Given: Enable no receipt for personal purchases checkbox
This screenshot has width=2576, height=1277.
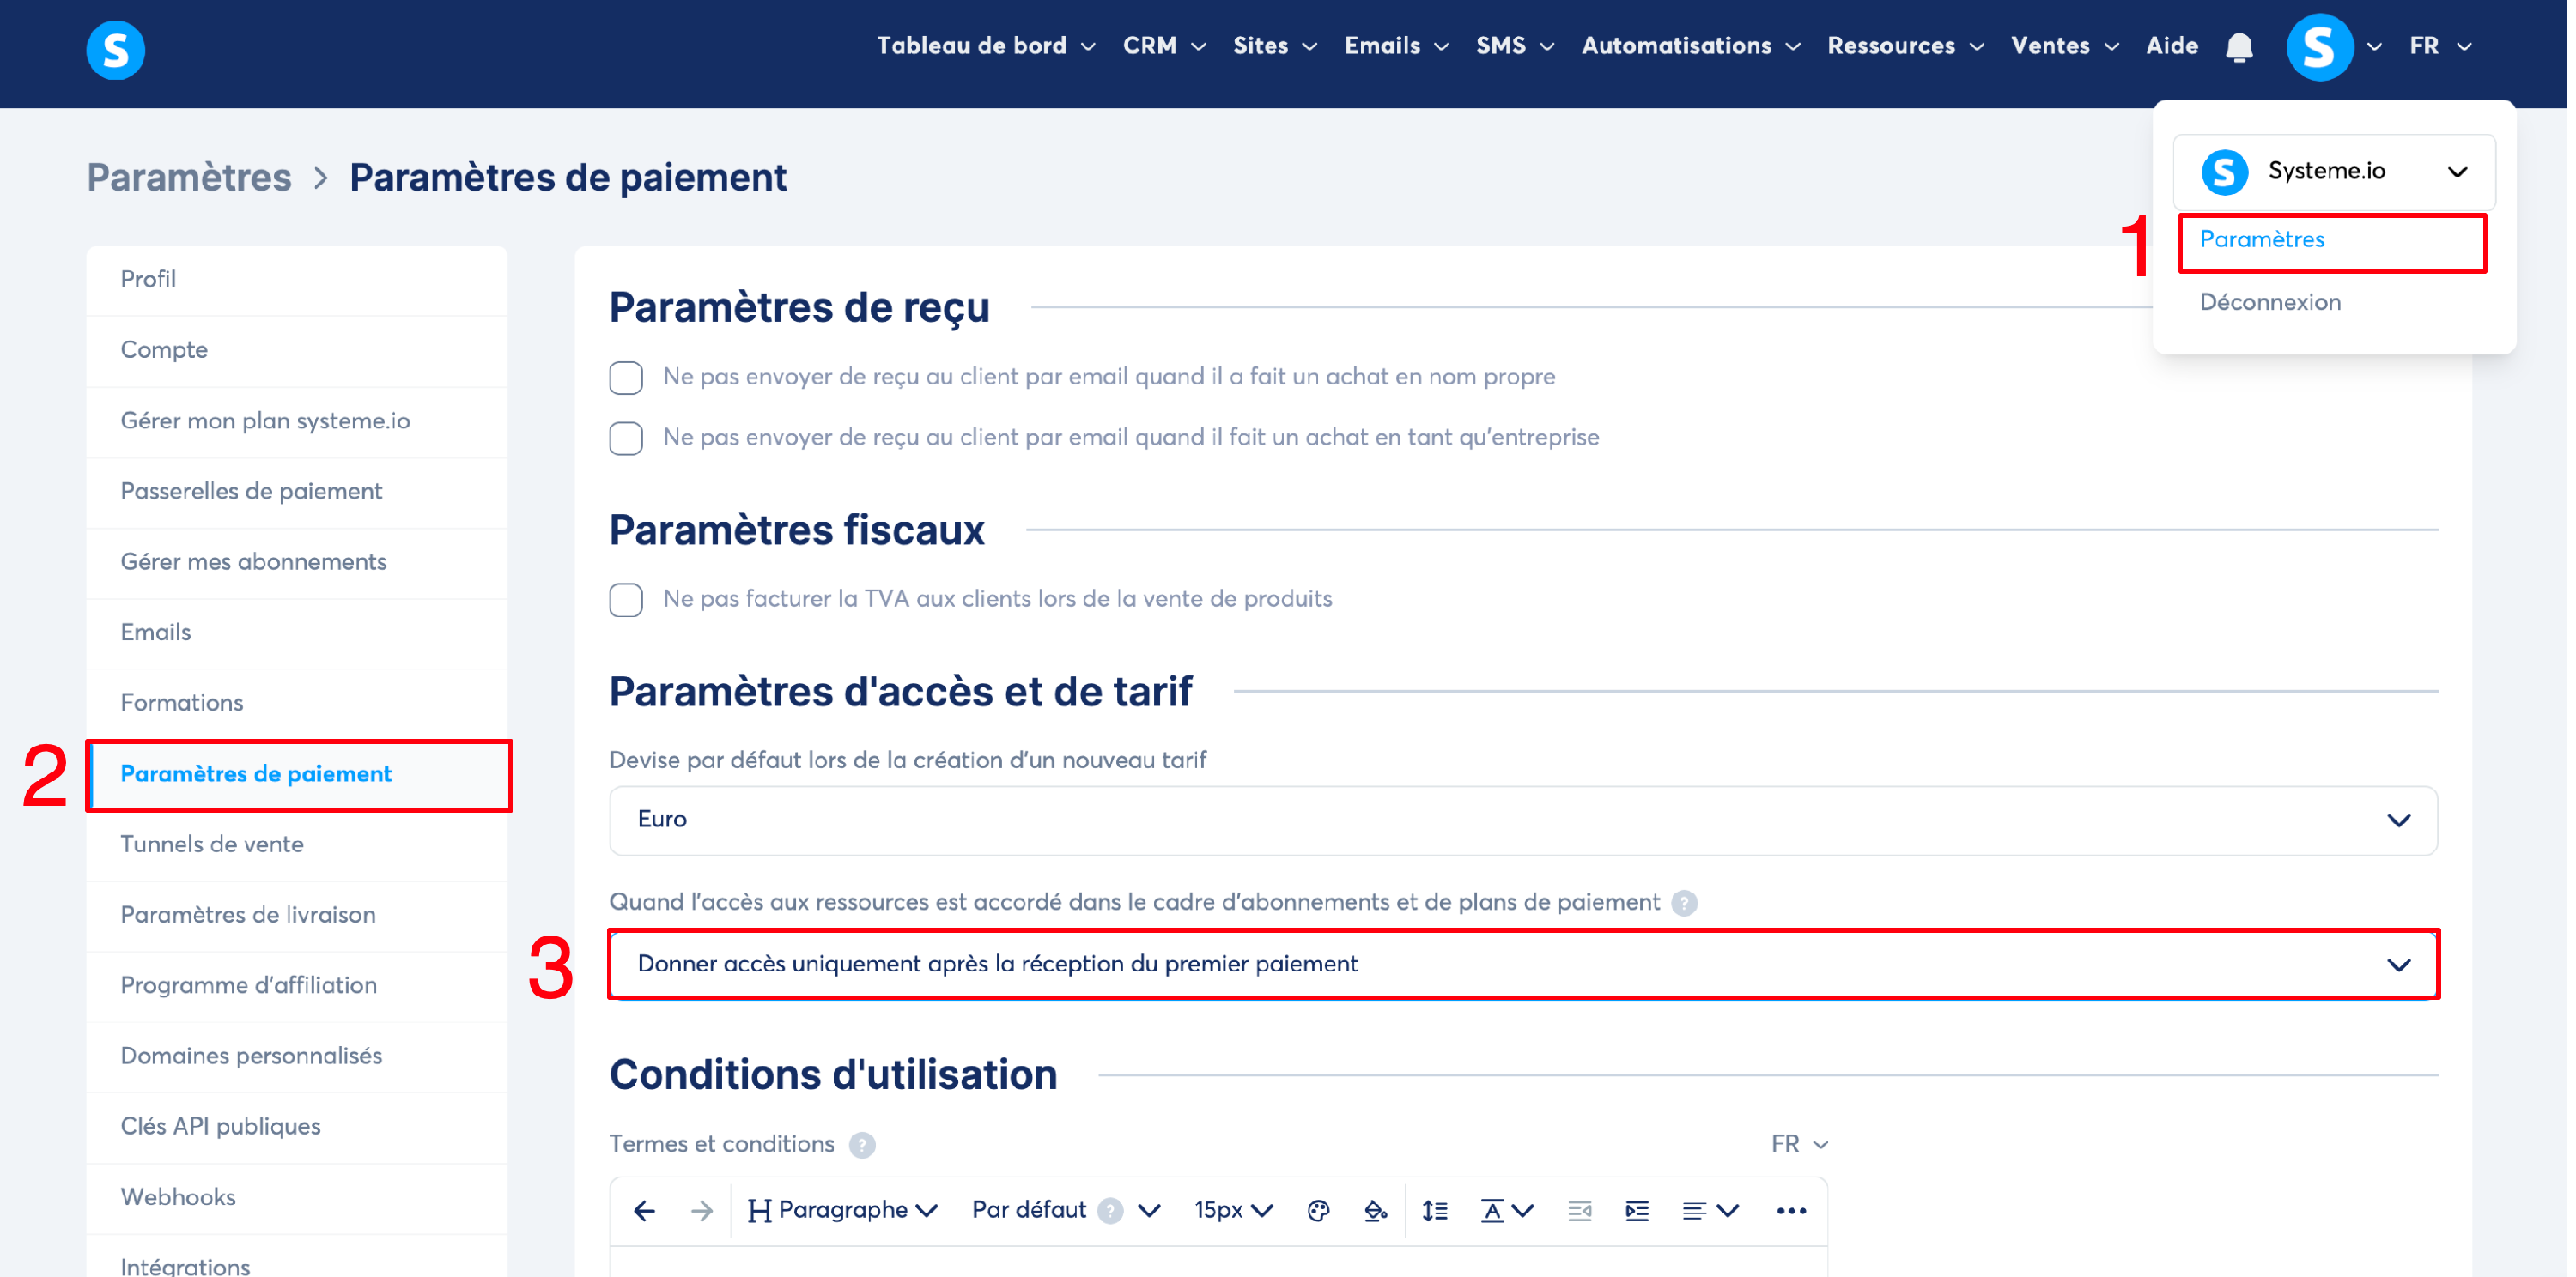Looking at the screenshot, I should (x=626, y=378).
